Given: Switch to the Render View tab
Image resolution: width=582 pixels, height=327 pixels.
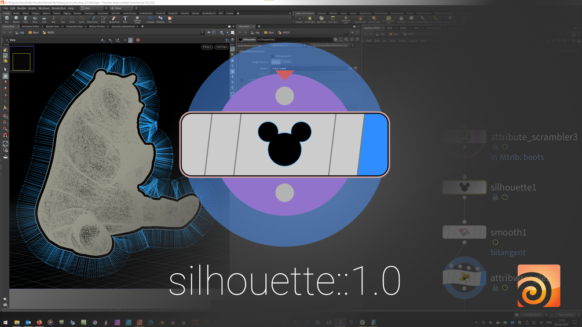Looking at the screenshot, I should coord(52,27).
